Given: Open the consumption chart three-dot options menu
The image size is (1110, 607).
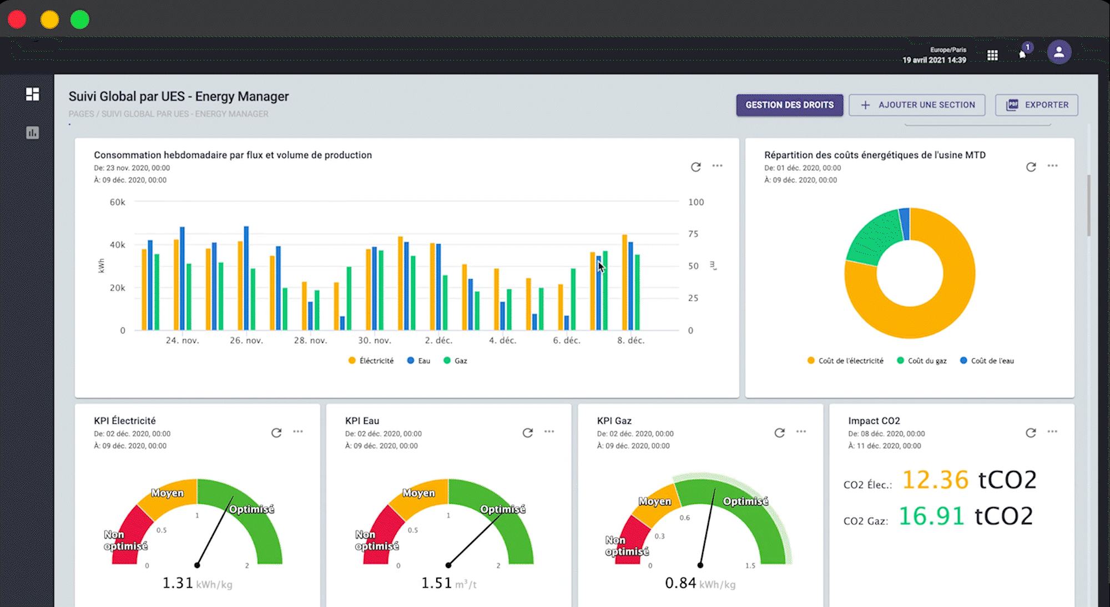Looking at the screenshot, I should (x=718, y=166).
